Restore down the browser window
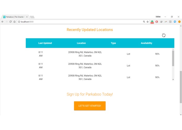Viewport: 182px width, 130px height. click(x=172, y=17)
